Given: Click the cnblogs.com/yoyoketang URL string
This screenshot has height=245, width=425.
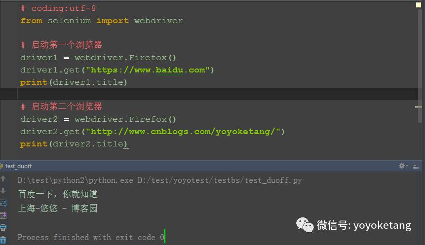Looking at the screenshot, I should (x=183, y=132).
